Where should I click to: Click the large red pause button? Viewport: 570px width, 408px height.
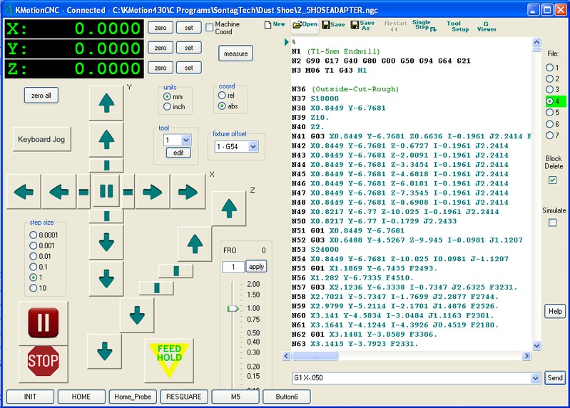coord(42,322)
